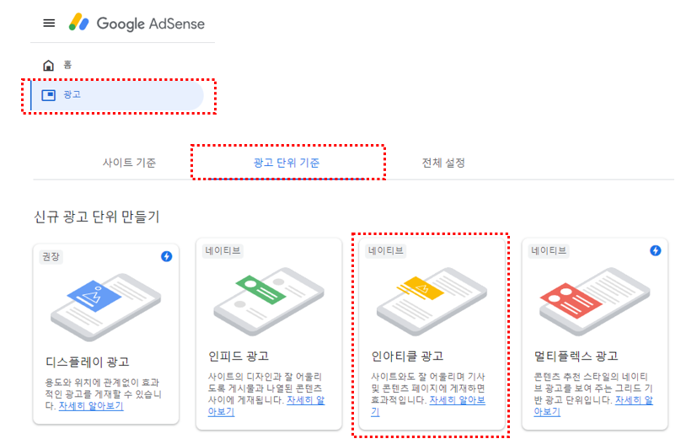Click the blue display ad phone illustration
This screenshot has height=444, width=681.
(x=106, y=307)
